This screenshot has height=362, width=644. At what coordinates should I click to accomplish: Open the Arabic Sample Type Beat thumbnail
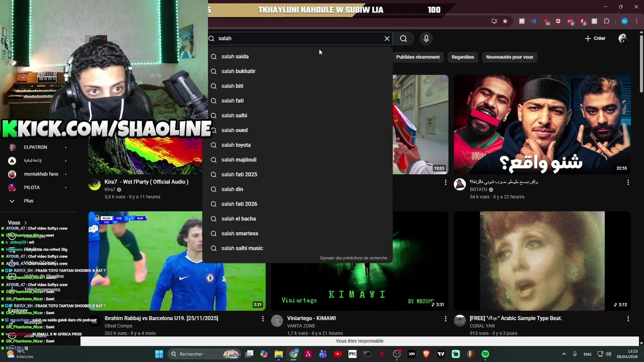coord(542,261)
